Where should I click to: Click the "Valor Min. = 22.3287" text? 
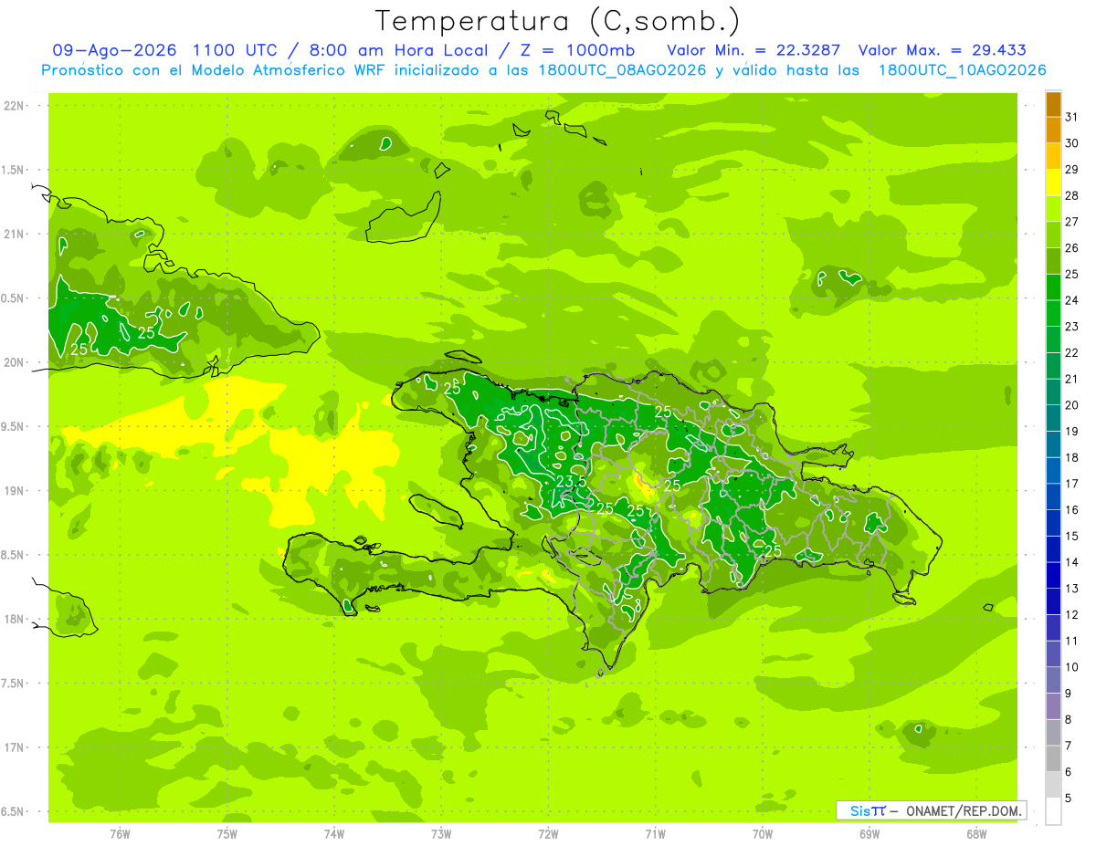(753, 50)
